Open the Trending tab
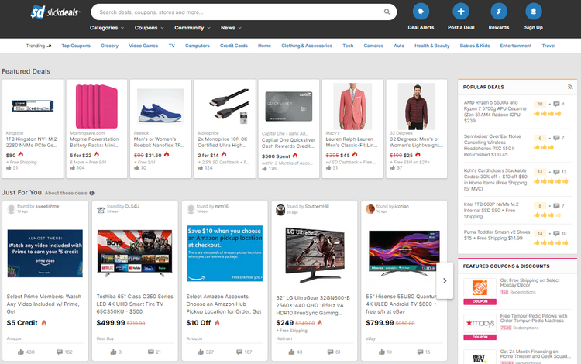Viewport: 581px width, 364px height. pyautogui.click(x=39, y=46)
